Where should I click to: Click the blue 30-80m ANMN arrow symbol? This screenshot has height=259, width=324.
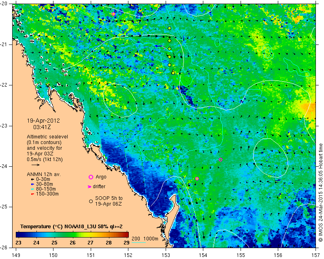32,184
